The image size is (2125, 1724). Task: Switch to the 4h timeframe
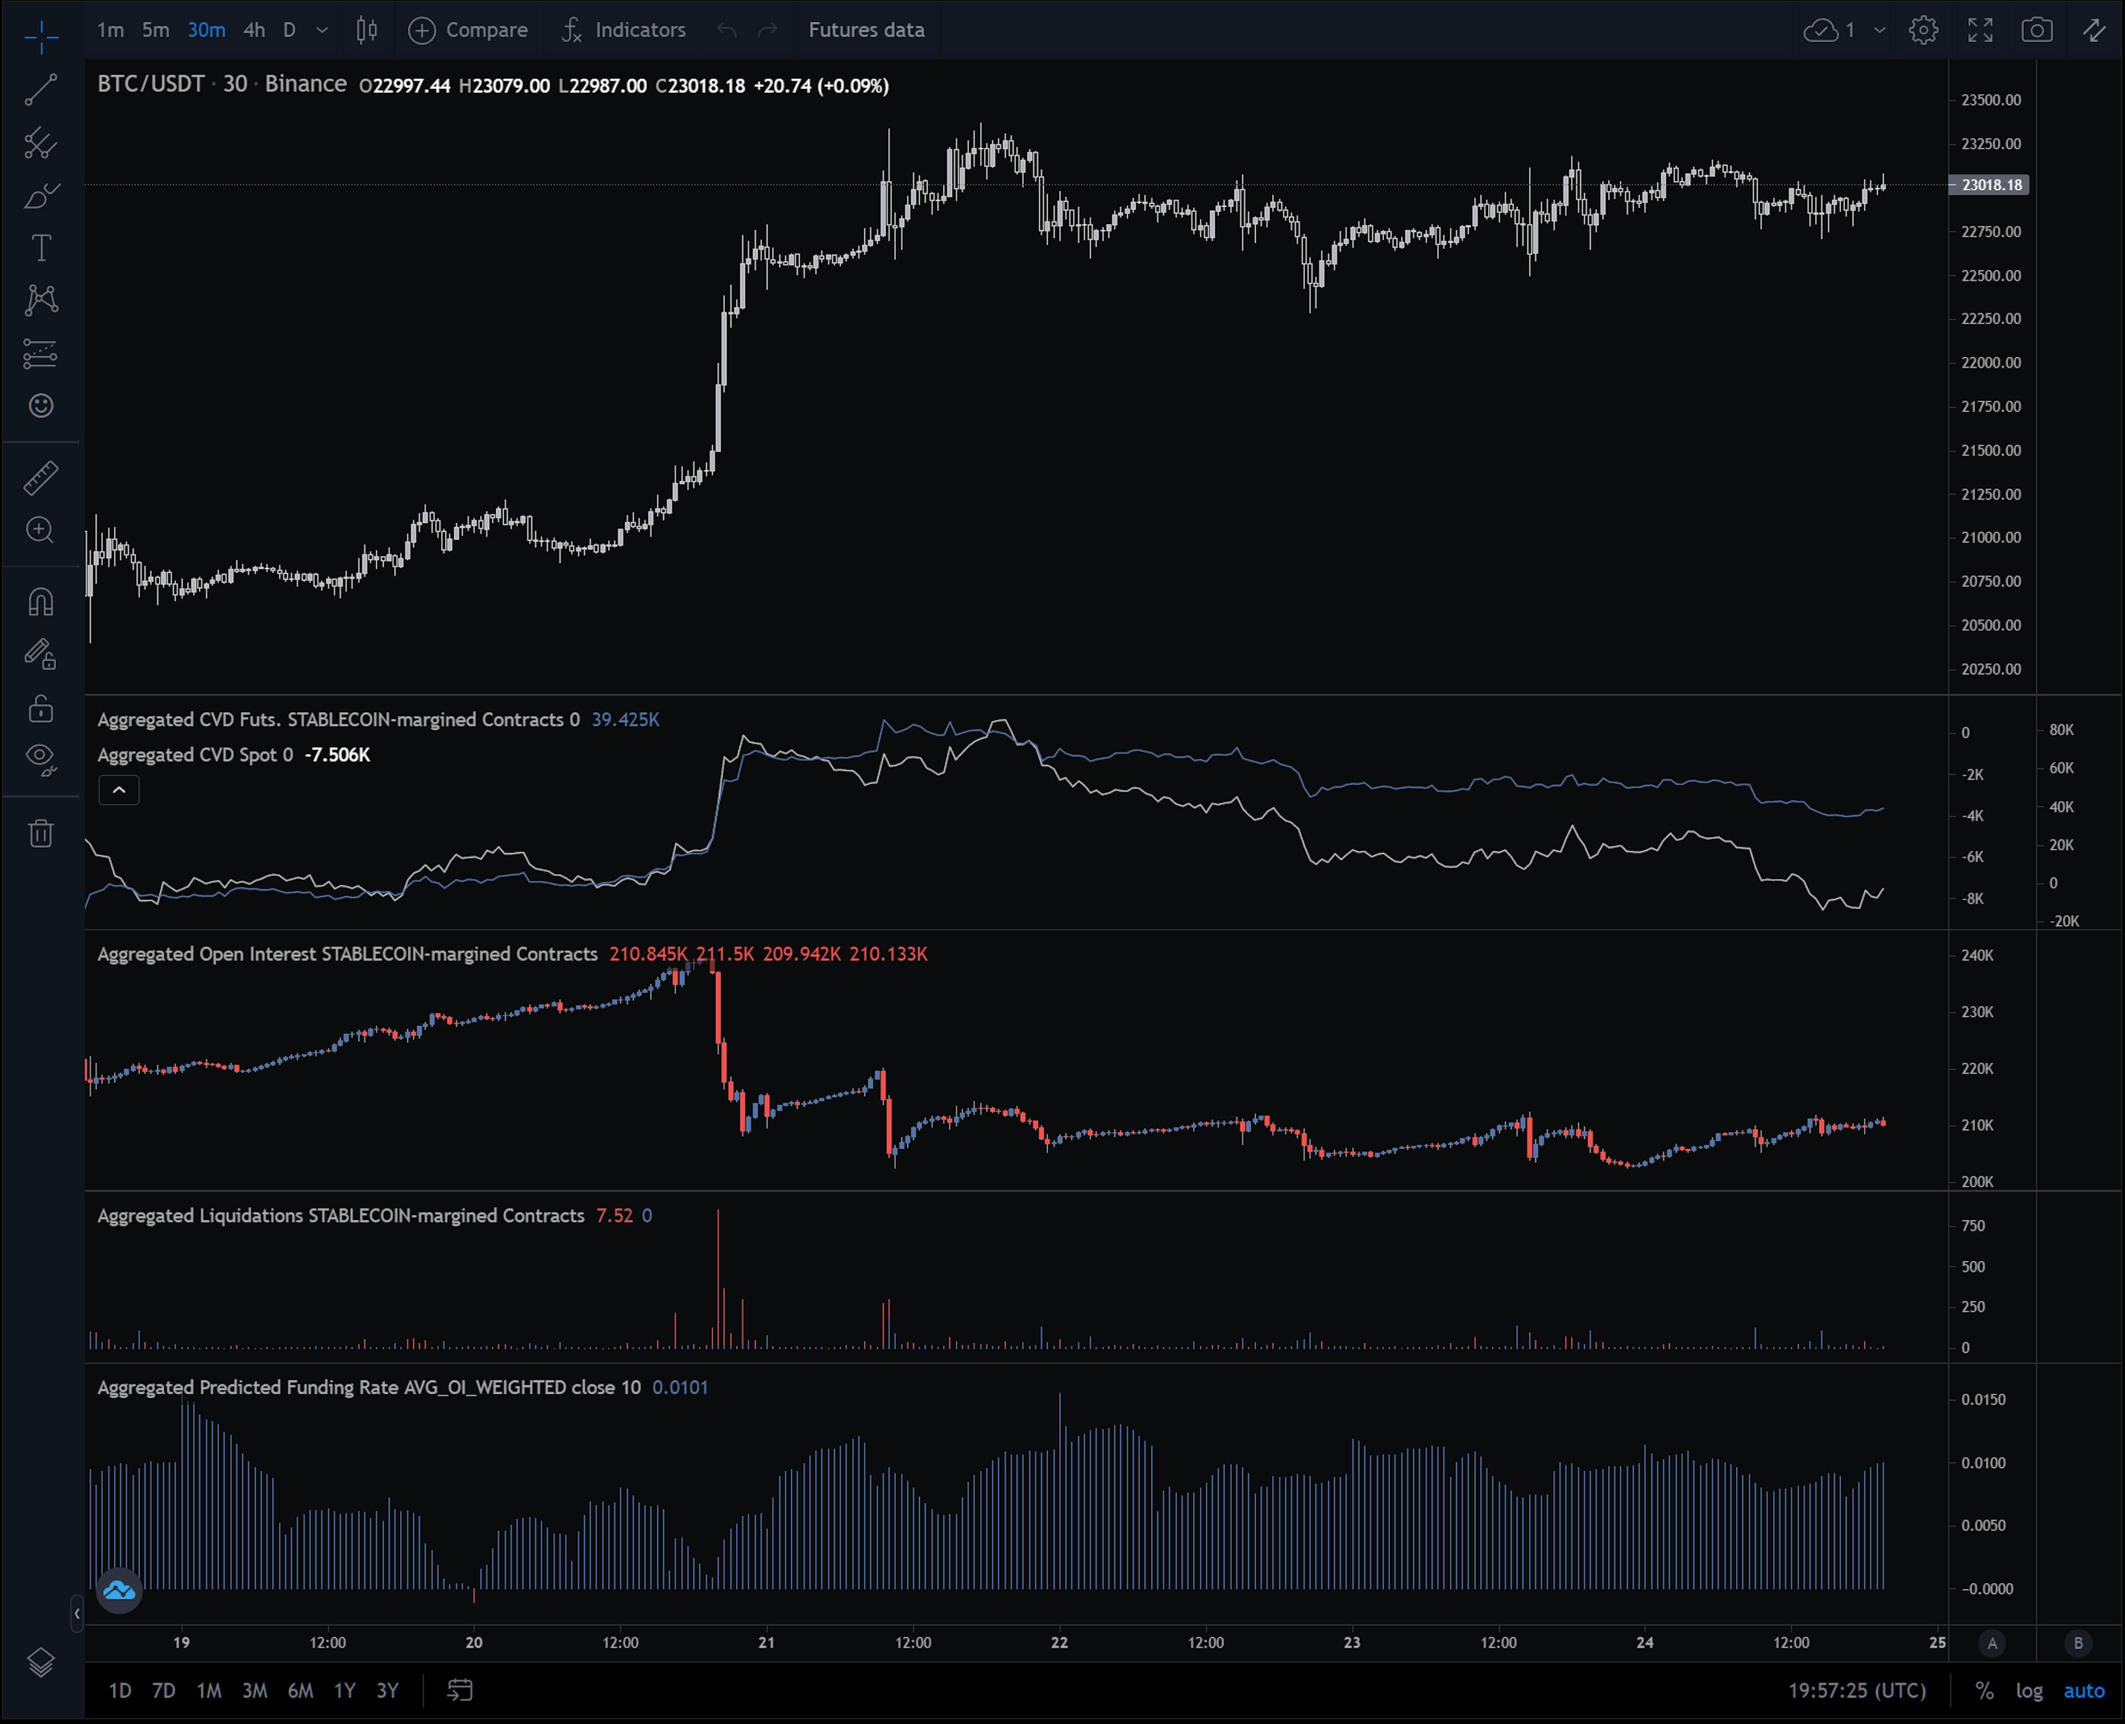click(x=255, y=30)
